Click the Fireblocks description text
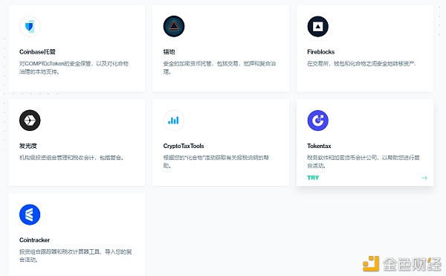Image resolution: width=446 pixels, height=276 pixels. coord(361,64)
